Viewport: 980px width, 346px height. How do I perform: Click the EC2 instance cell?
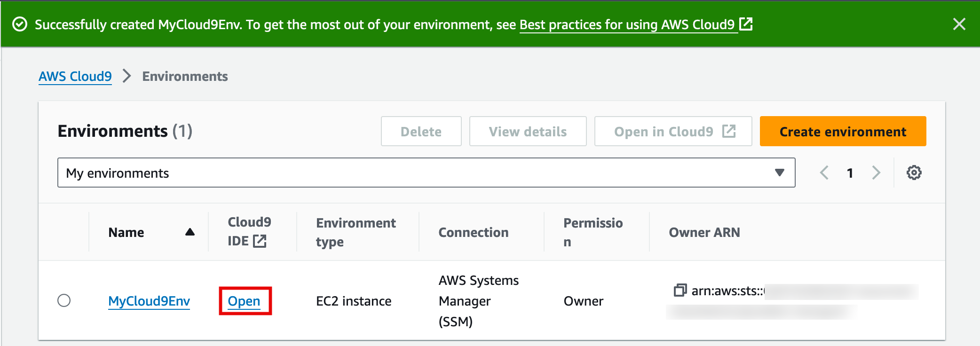tap(354, 301)
